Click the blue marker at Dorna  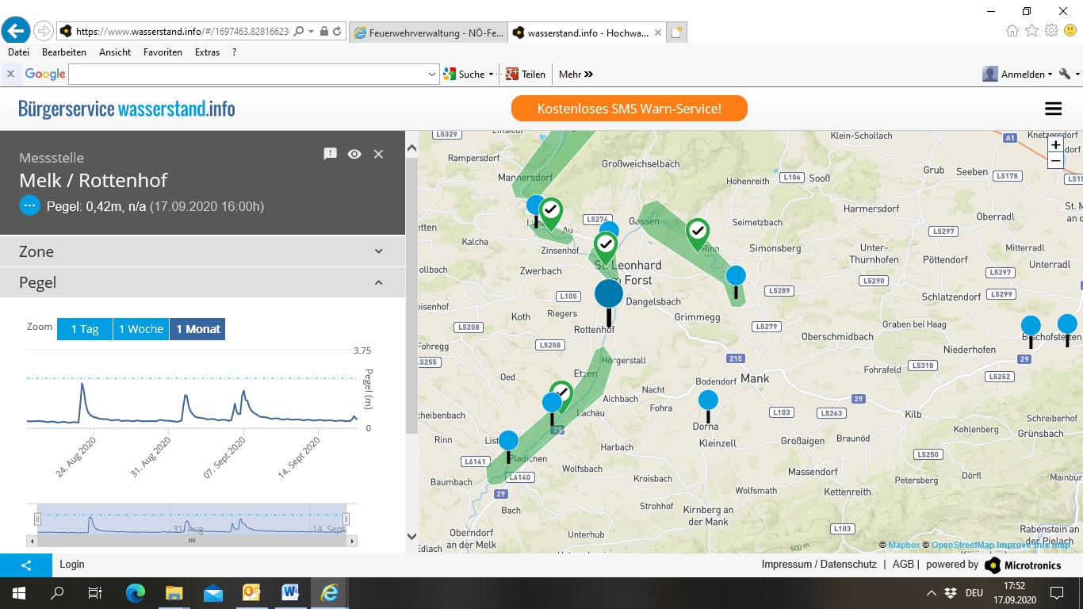tap(708, 401)
